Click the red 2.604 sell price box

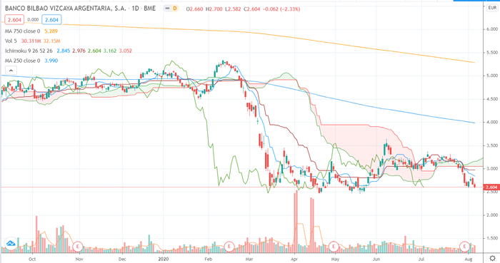(x=14, y=20)
